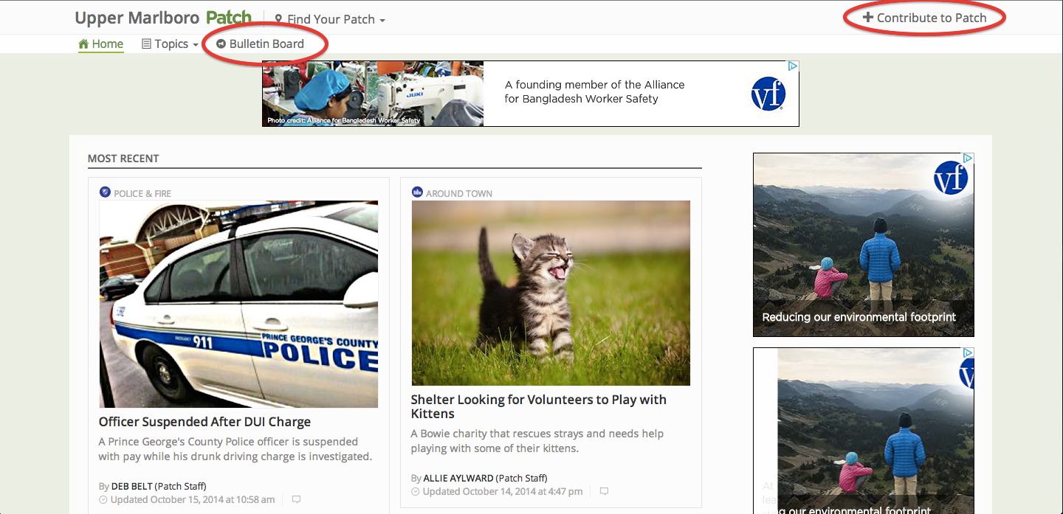Click author name Allie Aylward
1063x514 pixels.
coord(458,478)
